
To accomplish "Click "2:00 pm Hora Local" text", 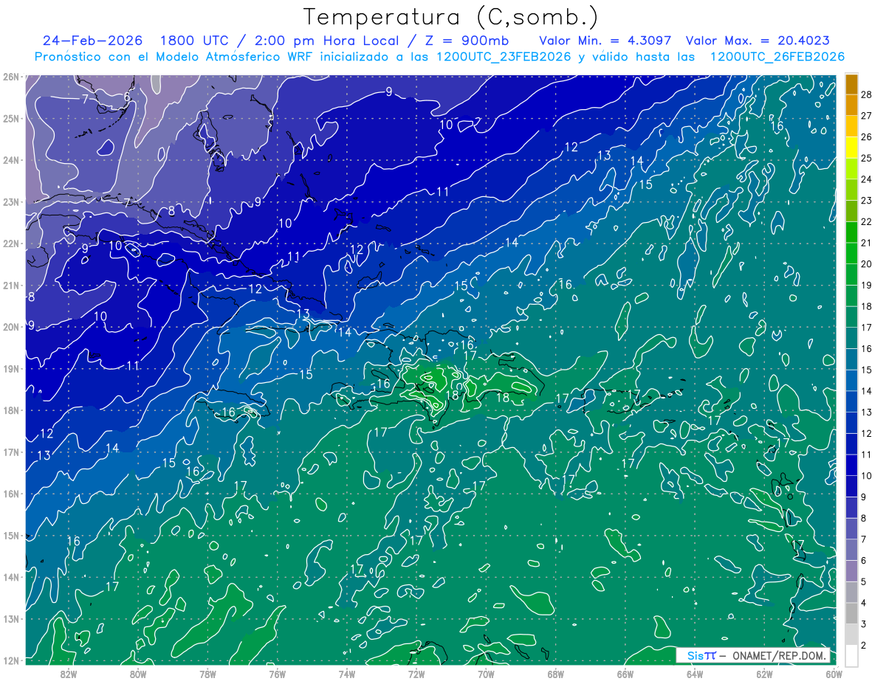I will [326, 41].
